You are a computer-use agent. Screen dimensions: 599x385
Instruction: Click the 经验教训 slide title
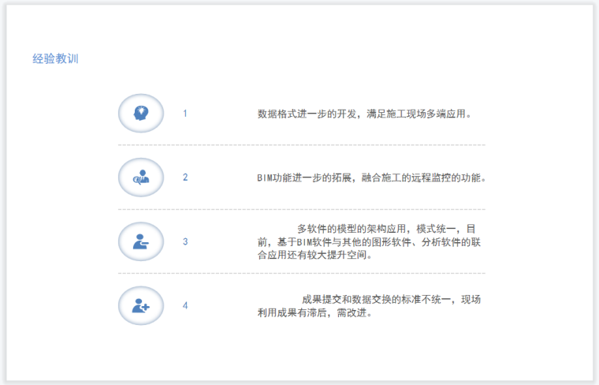pos(55,58)
